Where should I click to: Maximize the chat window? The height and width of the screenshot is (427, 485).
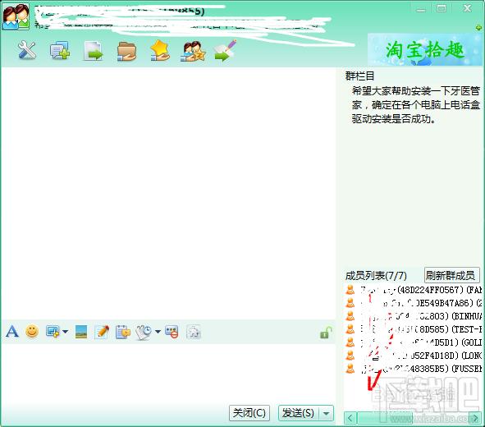click(442, 8)
